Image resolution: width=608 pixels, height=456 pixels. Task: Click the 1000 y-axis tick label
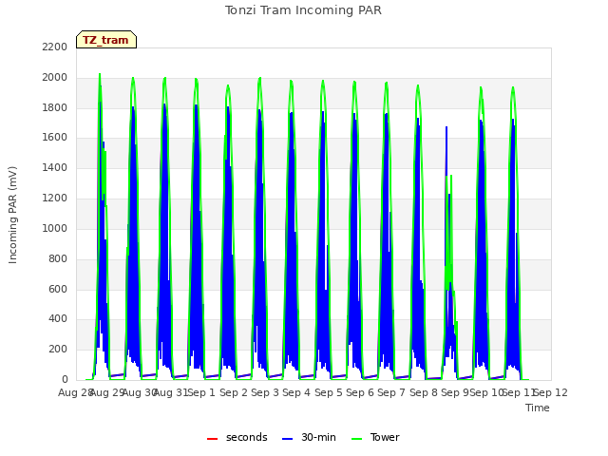55,228
